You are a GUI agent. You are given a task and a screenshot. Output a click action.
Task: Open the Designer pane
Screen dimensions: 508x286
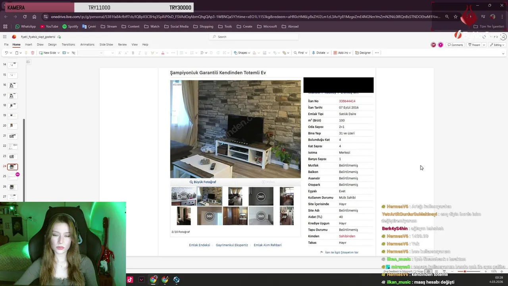click(363, 53)
